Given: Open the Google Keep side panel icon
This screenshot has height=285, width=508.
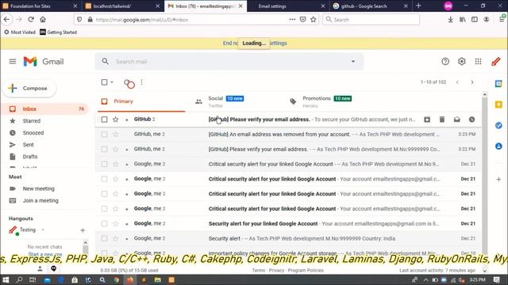Looking at the screenshot, I should [498, 104].
